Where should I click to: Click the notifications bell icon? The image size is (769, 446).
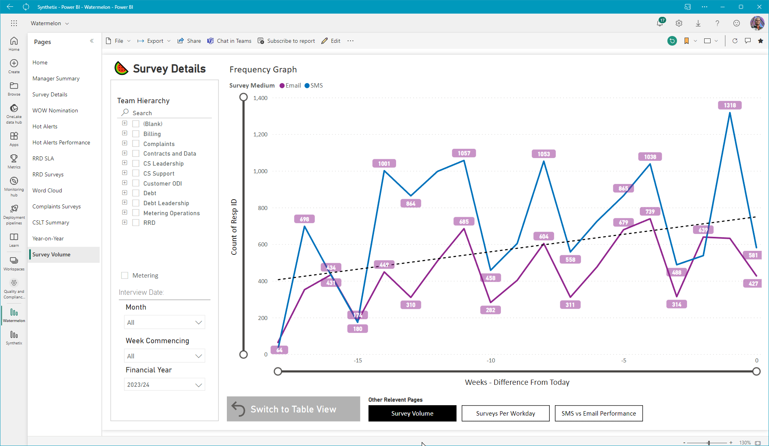[660, 23]
